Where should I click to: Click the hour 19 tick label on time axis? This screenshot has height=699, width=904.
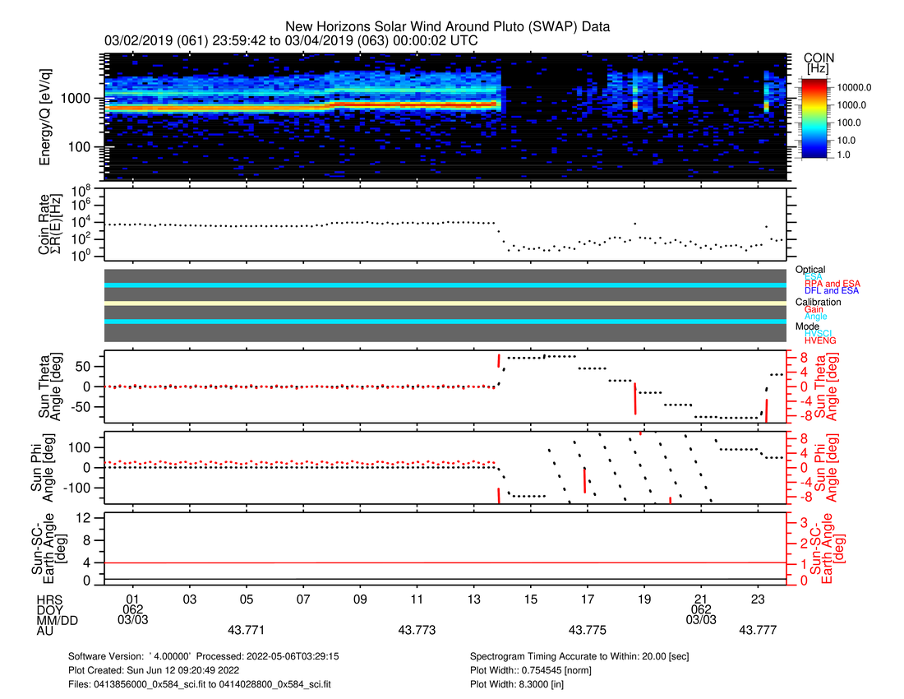tap(644, 598)
